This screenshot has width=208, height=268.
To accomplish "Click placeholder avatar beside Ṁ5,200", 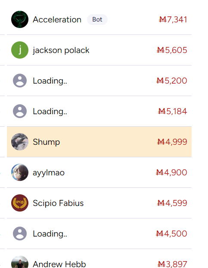I will (x=20, y=81).
